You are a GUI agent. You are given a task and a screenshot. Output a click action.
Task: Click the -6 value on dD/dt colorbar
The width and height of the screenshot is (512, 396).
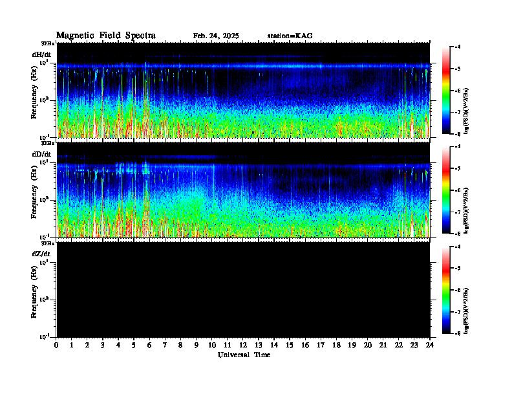(x=458, y=190)
